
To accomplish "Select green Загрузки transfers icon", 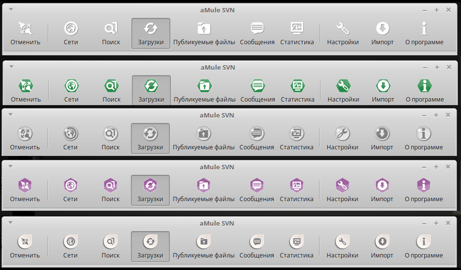I will click(151, 86).
